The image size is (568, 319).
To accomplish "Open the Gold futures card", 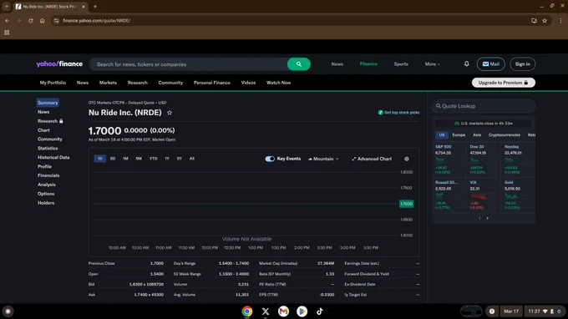I will (518, 195).
